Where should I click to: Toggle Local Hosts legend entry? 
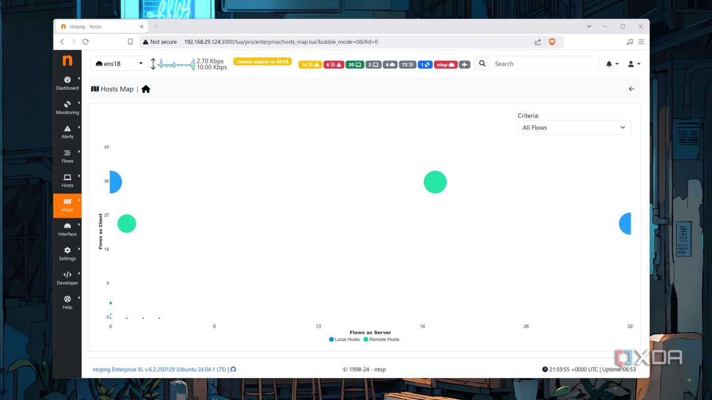click(344, 339)
